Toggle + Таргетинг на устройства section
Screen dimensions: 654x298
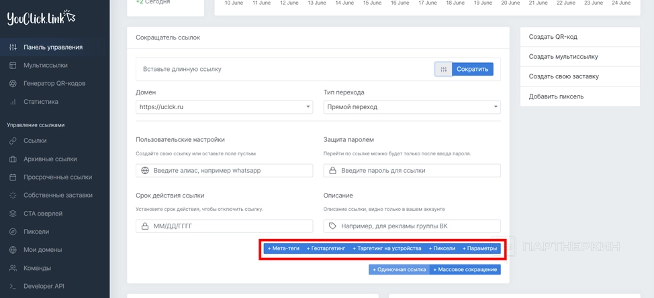[x=387, y=248]
